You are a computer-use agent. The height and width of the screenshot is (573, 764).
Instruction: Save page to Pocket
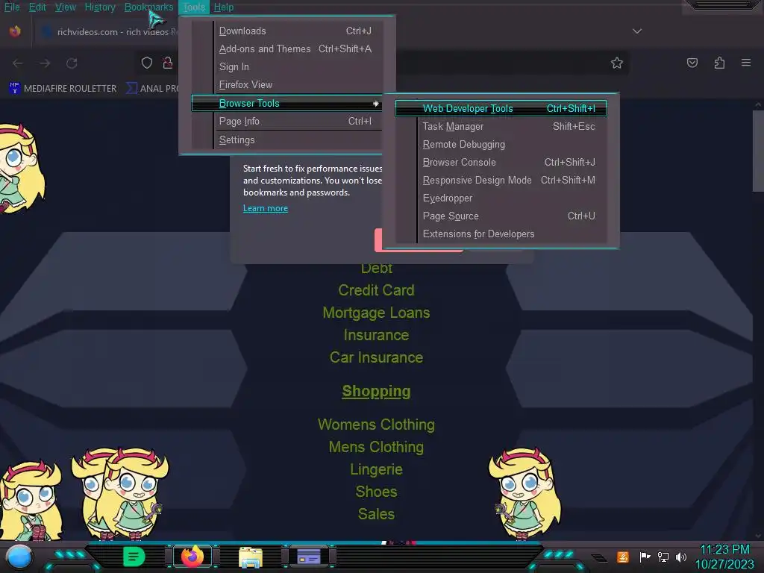tap(692, 63)
